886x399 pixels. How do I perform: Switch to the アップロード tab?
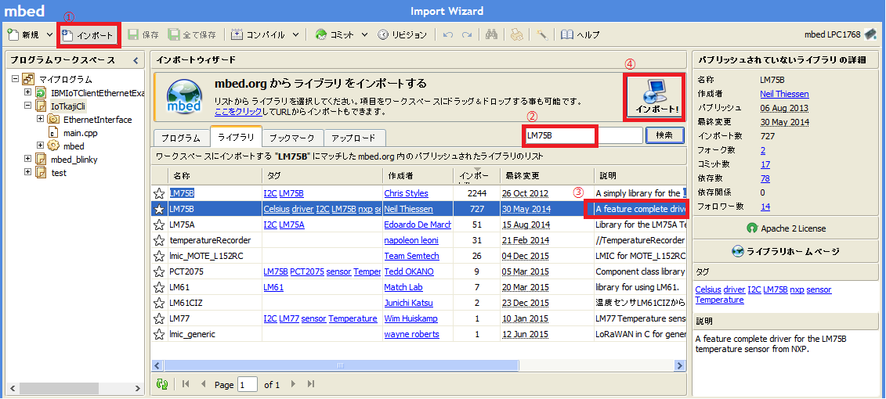click(x=355, y=138)
